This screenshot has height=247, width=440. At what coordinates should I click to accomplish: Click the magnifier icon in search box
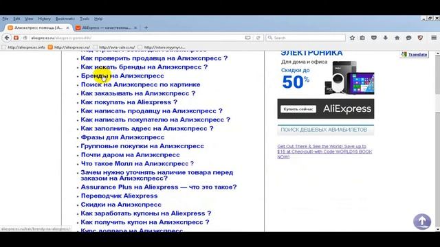(270, 38)
